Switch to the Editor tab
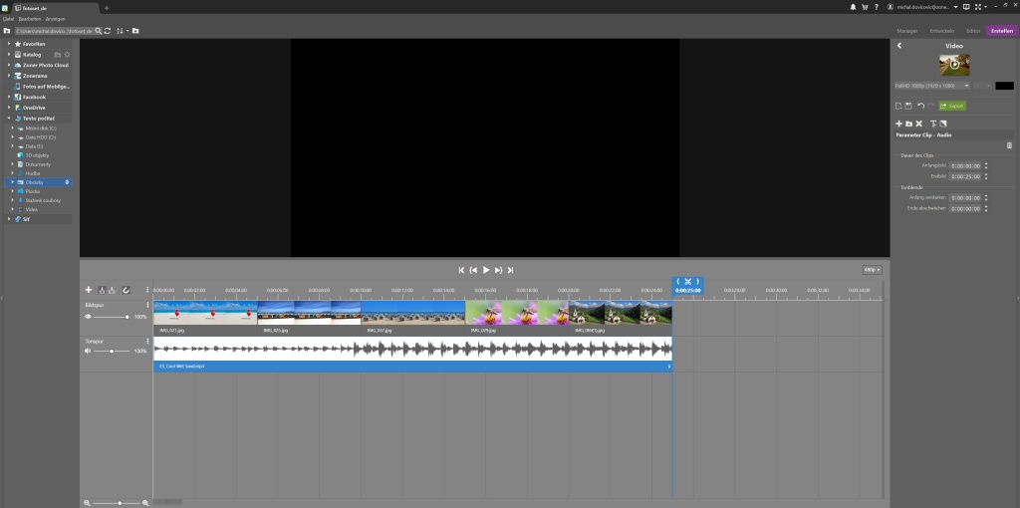1020x508 pixels. [973, 31]
